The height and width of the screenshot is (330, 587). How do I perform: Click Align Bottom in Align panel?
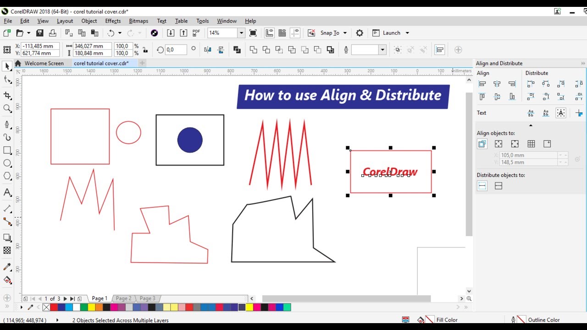[512, 97]
